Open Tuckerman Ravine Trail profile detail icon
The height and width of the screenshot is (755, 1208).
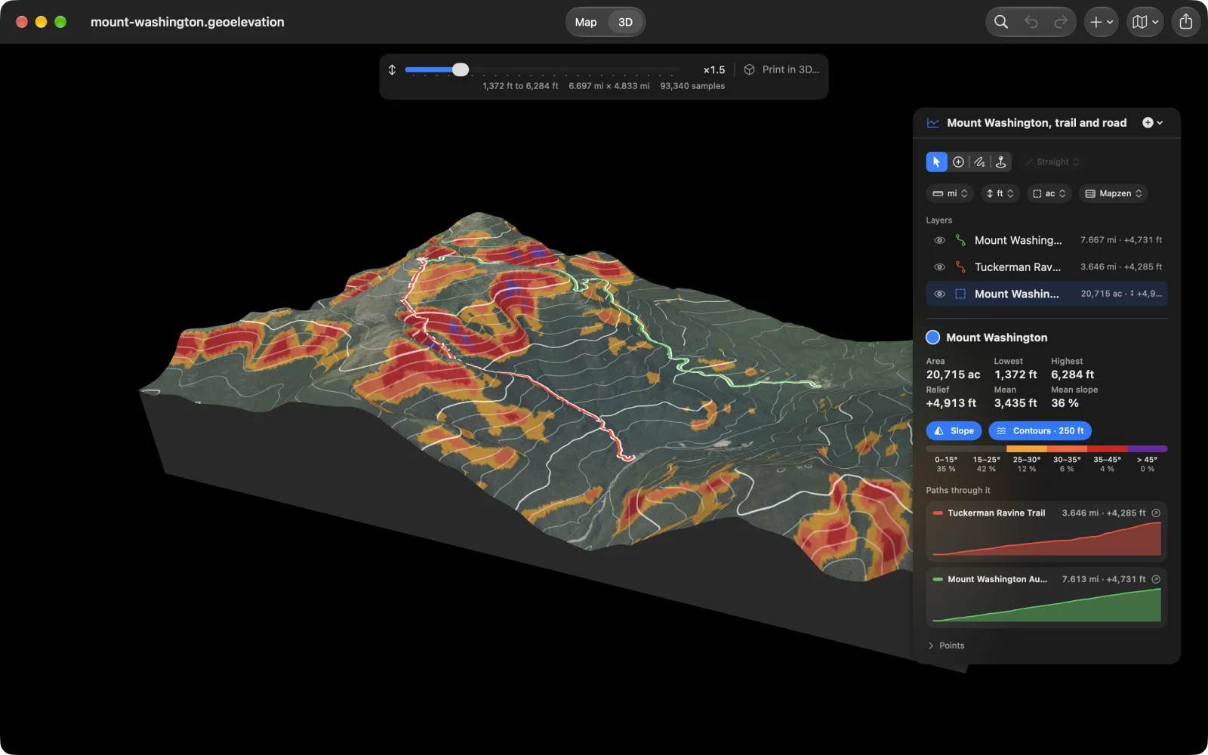click(1156, 513)
